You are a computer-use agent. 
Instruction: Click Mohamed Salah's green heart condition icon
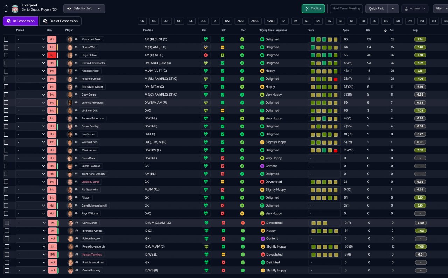click(x=206, y=39)
